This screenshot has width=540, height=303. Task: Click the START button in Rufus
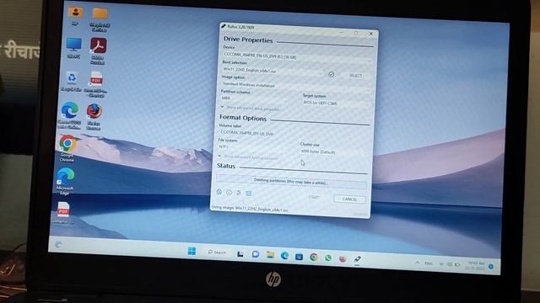point(314,198)
